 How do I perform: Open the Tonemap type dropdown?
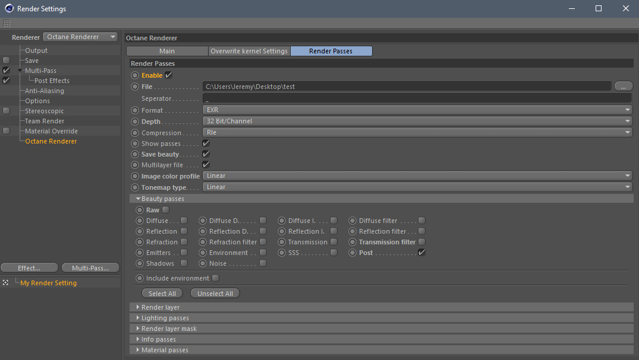pos(417,187)
